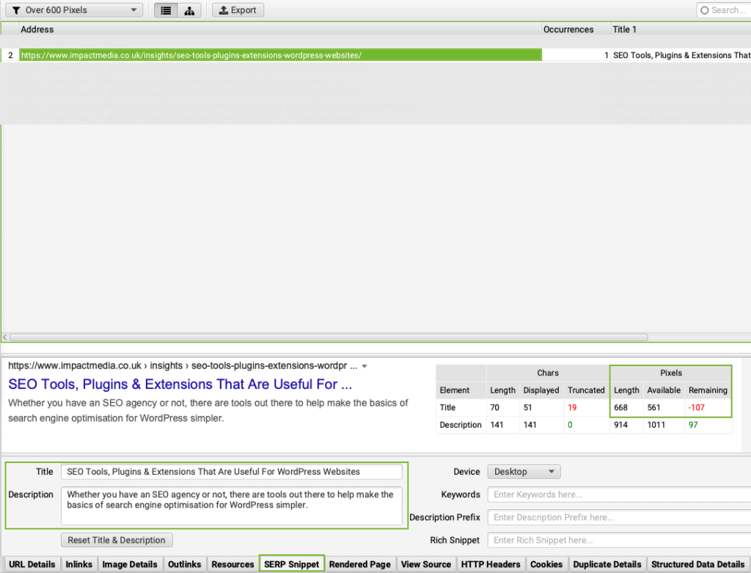Screen dimensions: 751x573
Task: Click Description pixel Length value 914
Action: point(620,425)
